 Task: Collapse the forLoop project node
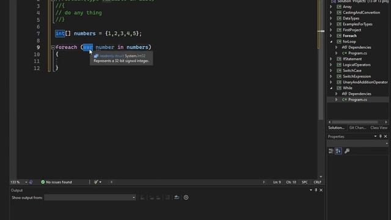(331, 42)
